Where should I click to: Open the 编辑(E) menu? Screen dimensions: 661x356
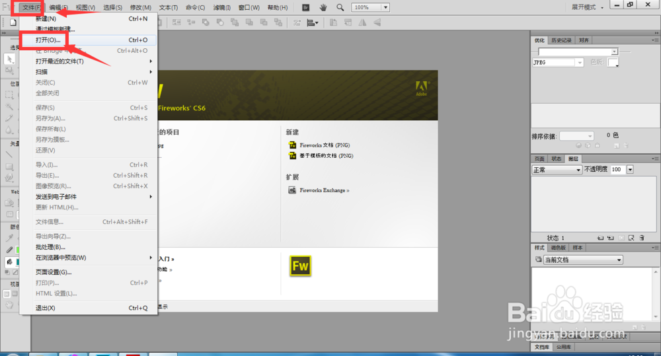58,7
